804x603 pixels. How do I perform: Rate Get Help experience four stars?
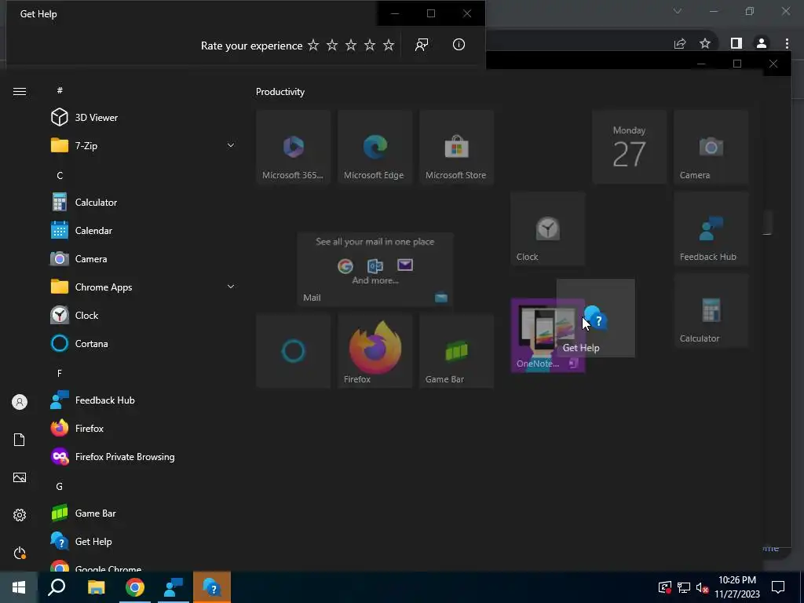[x=370, y=45]
